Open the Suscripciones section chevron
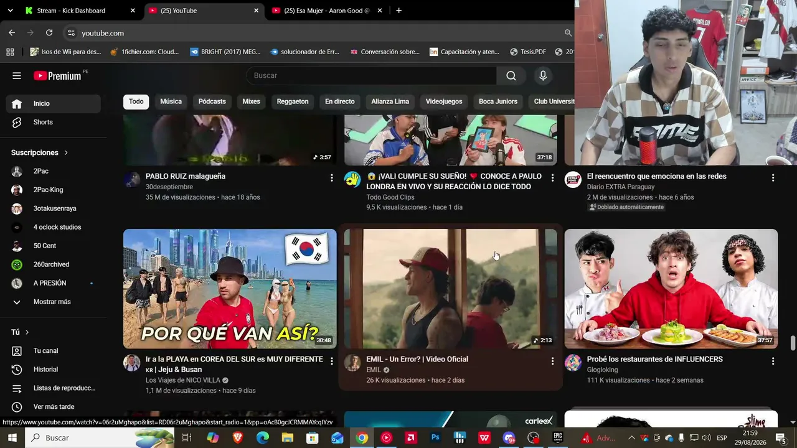This screenshot has height=448, width=797. point(66,152)
